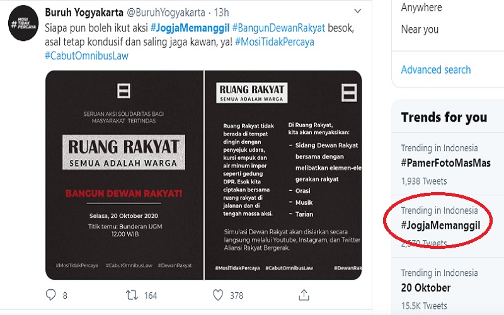This screenshot has height=315, width=504.
Task: Expand the tweet options chevron
Action: coord(357,11)
